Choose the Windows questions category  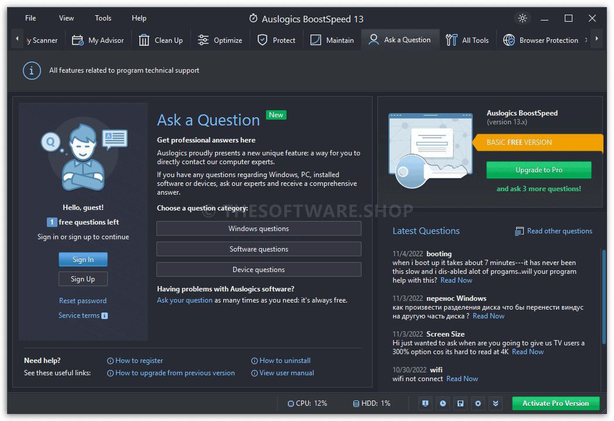coord(259,229)
